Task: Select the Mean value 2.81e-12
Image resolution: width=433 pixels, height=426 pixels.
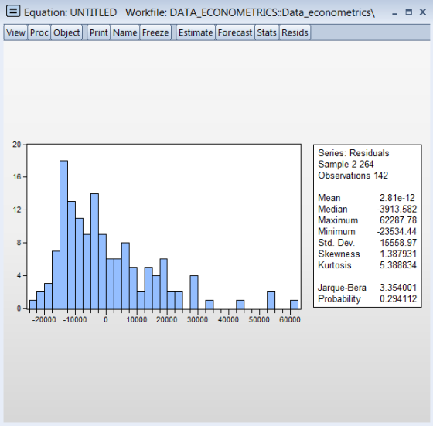Action: click(397, 198)
